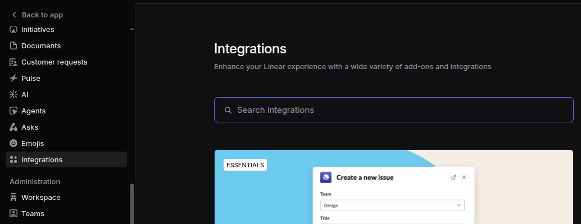
Task: Select Integrations in the sidebar
Action: pyautogui.click(x=66, y=159)
